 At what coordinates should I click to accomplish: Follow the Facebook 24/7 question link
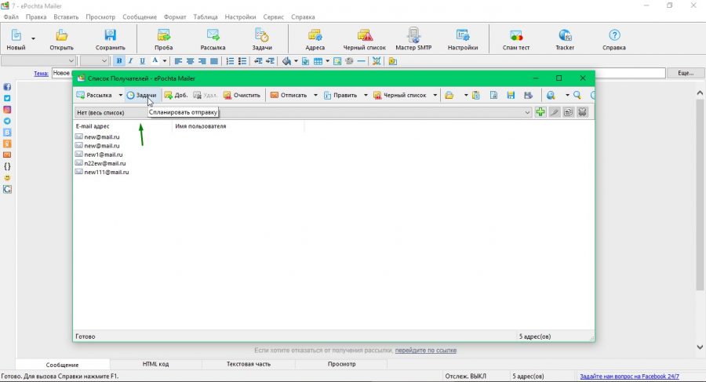(629, 377)
